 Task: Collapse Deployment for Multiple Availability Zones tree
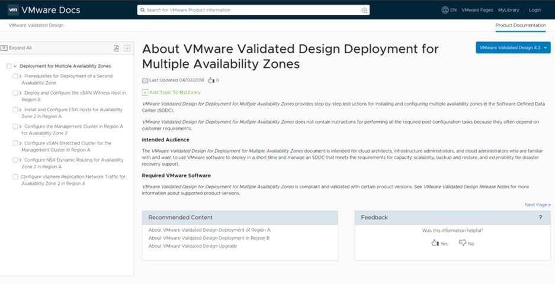click(x=15, y=66)
